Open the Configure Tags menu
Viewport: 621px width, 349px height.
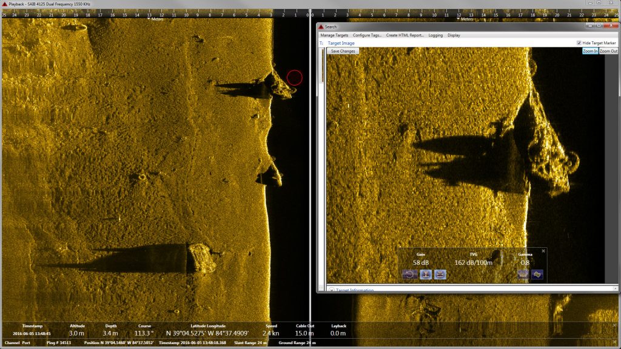(367, 35)
